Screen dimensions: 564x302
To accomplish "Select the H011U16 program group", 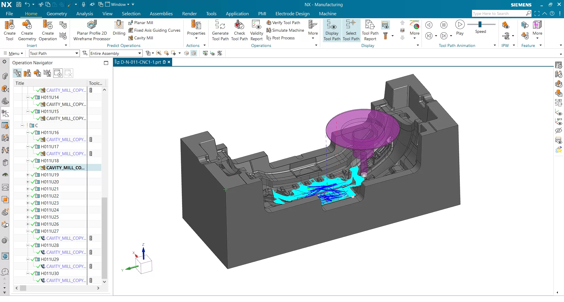I will click(50, 133).
